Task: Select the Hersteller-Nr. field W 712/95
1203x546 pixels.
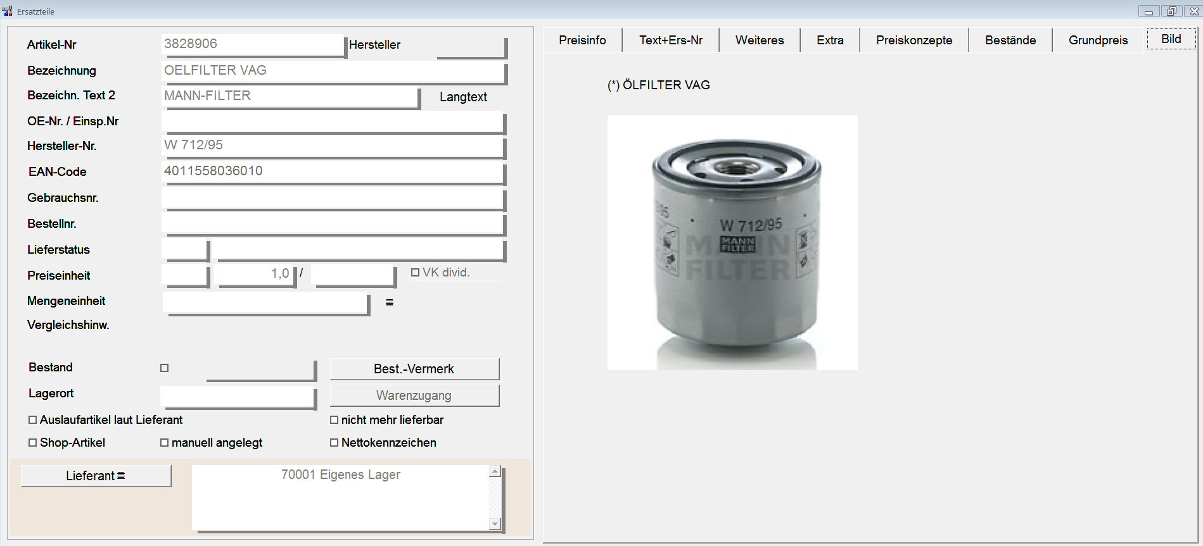Action: tap(333, 147)
